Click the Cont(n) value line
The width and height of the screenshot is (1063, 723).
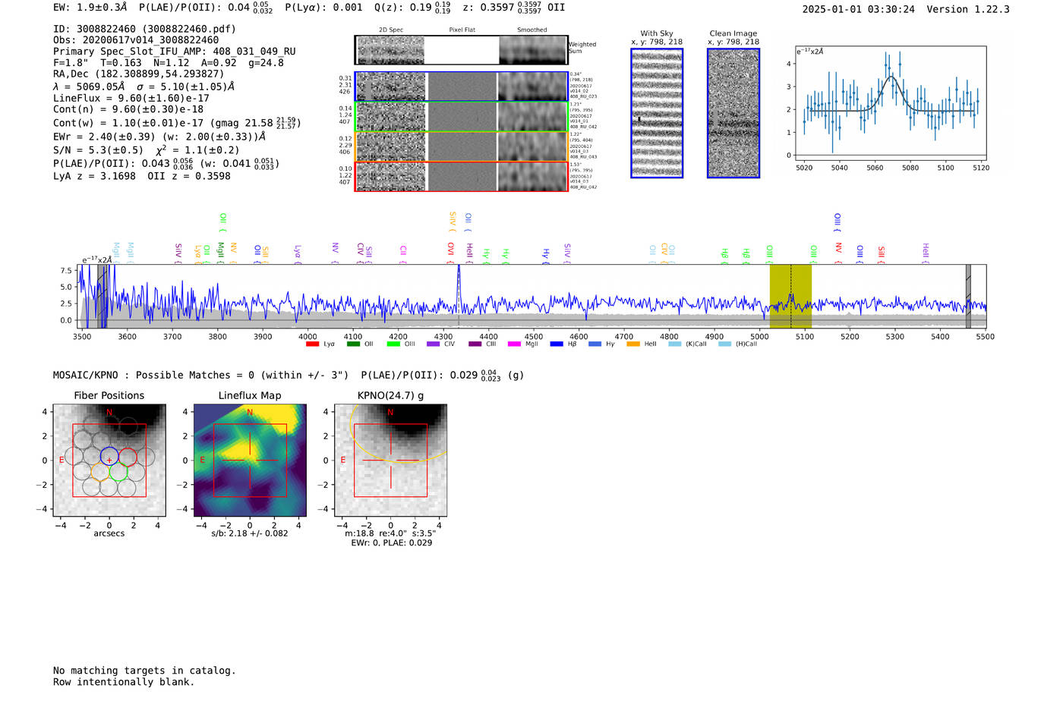(x=128, y=109)
